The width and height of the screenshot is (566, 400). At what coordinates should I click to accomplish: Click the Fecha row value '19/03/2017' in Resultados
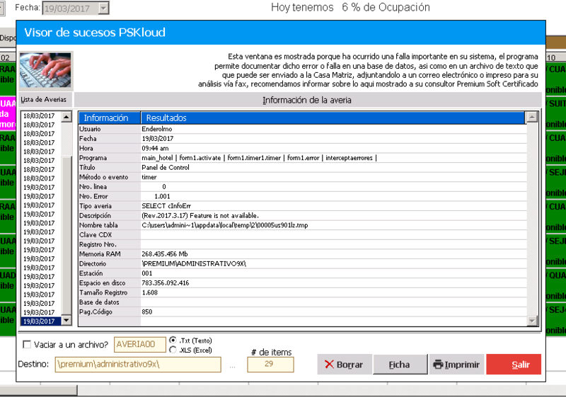[x=157, y=139]
